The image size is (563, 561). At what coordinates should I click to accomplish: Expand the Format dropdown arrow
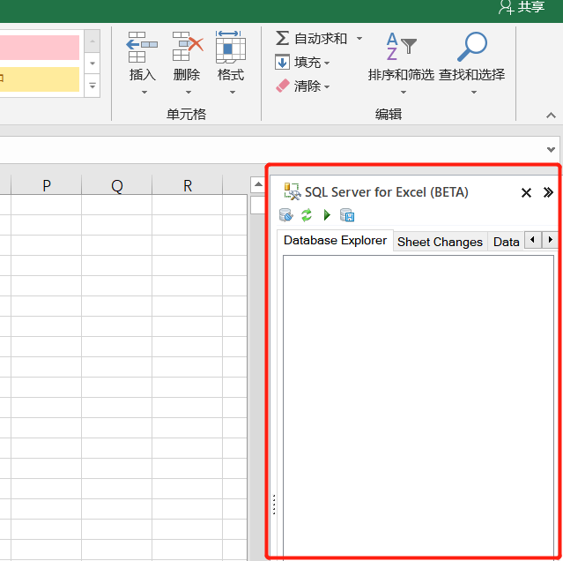[233, 93]
